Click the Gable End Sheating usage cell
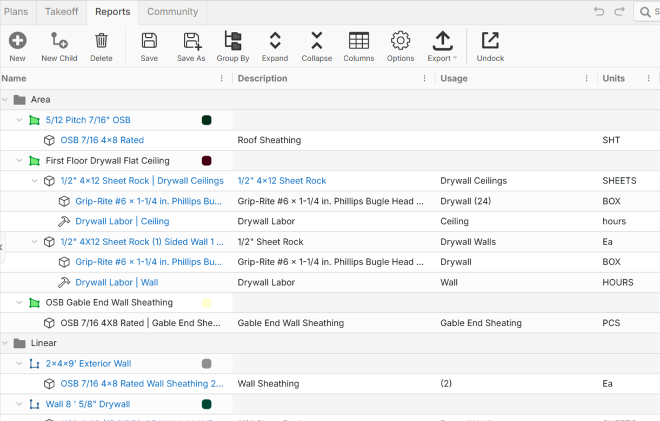The image size is (660, 421). [x=481, y=323]
